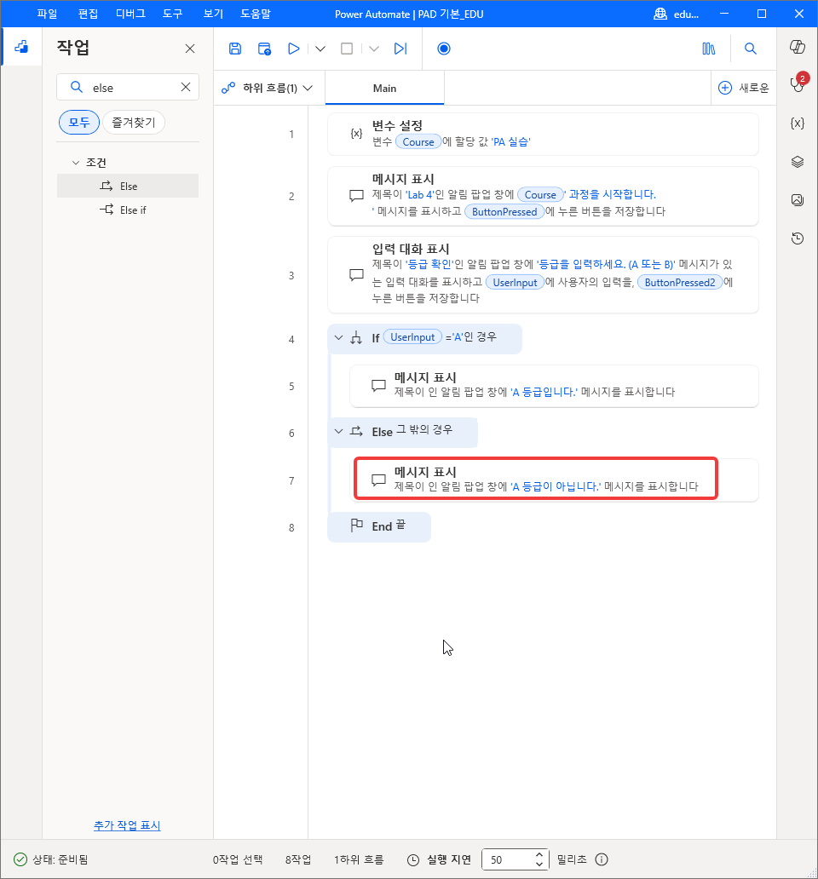Select the Else if action in list
This screenshot has width=818, height=879.
click(x=128, y=210)
